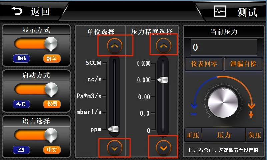Viewport: 267px width, 160px height.
Task: Click the 当前压力 value field
Action: (x=224, y=47)
